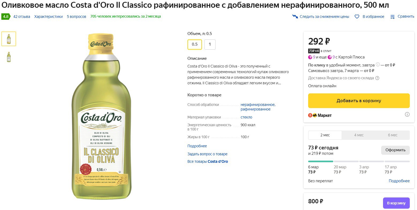Click the Оформить split payment button
Screen dimensions: 417x210
395,150
